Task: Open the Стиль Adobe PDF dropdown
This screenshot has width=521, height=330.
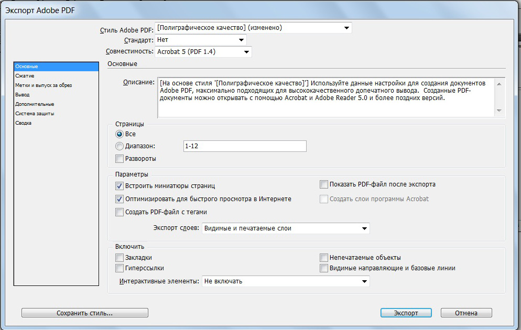Action: [x=253, y=28]
